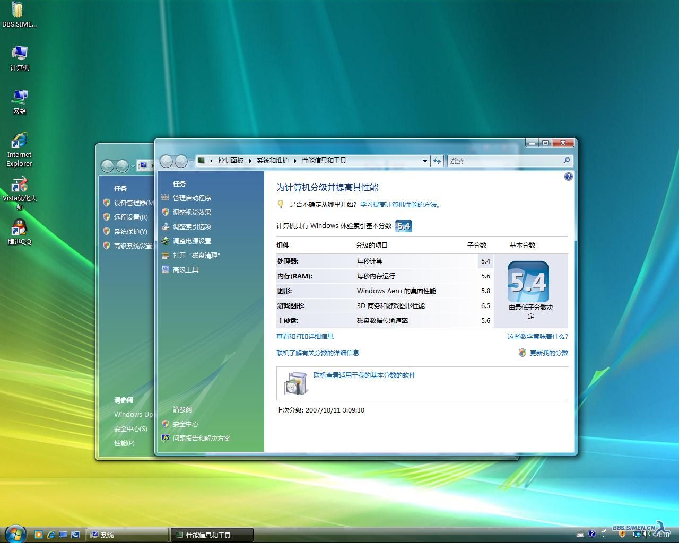Image resolution: width=679 pixels, height=543 pixels.
Task: Launch media player from quick launch
Action: tap(38, 535)
